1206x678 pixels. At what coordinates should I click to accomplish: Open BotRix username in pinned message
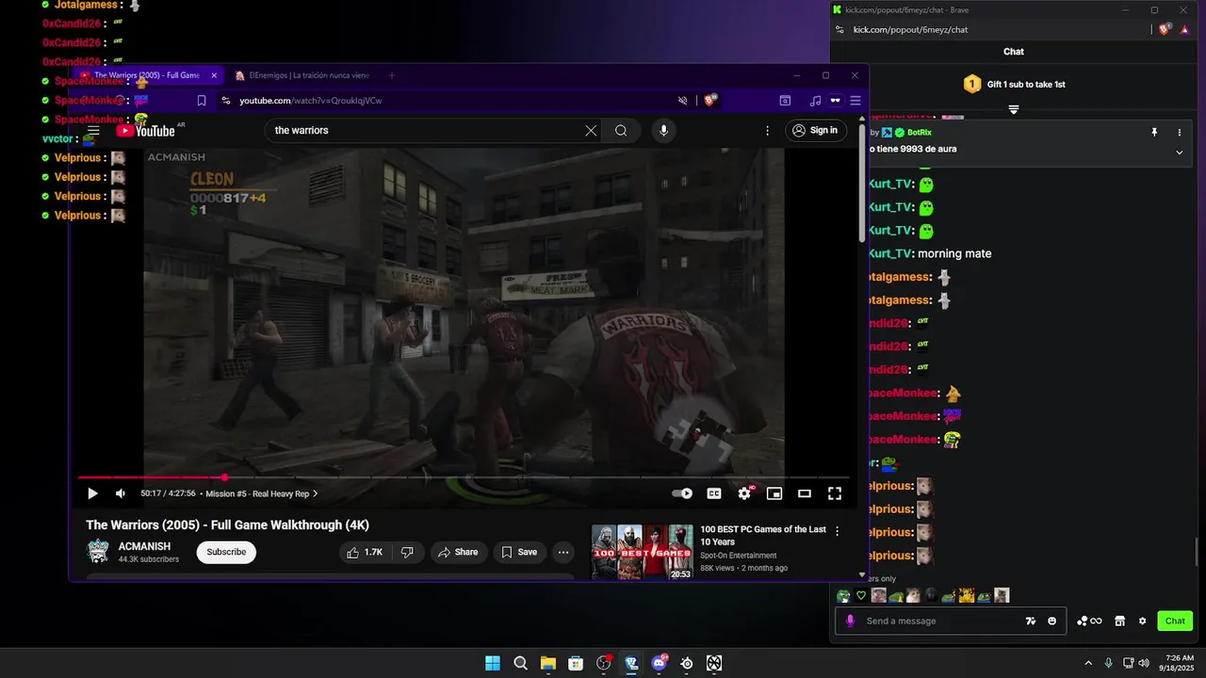[x=919, y=133]
